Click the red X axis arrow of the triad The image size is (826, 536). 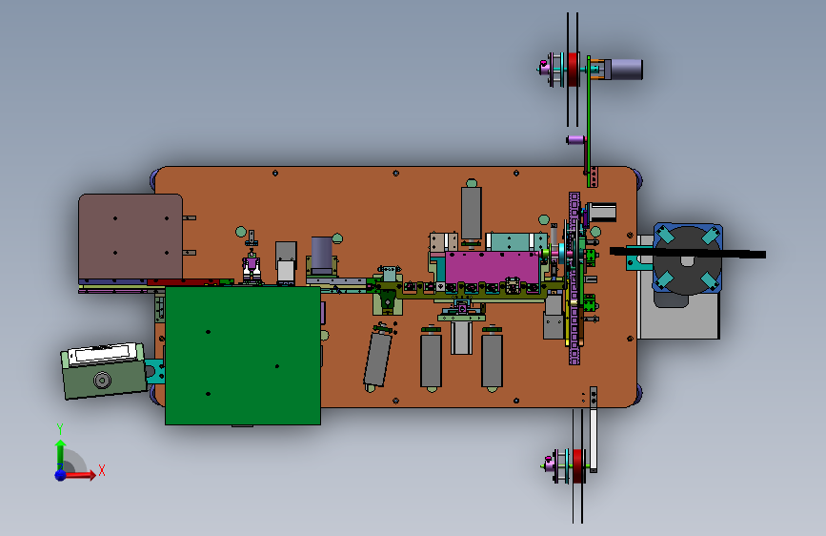[x=79, y=475]
